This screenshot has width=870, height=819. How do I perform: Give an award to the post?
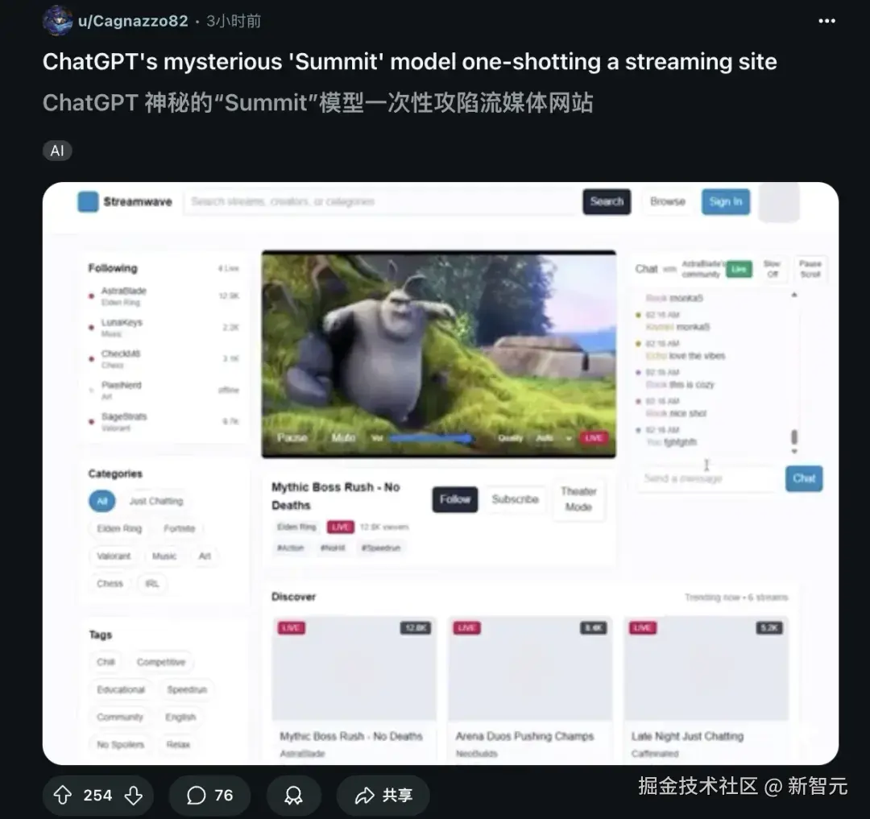click(x=293, y=795)
